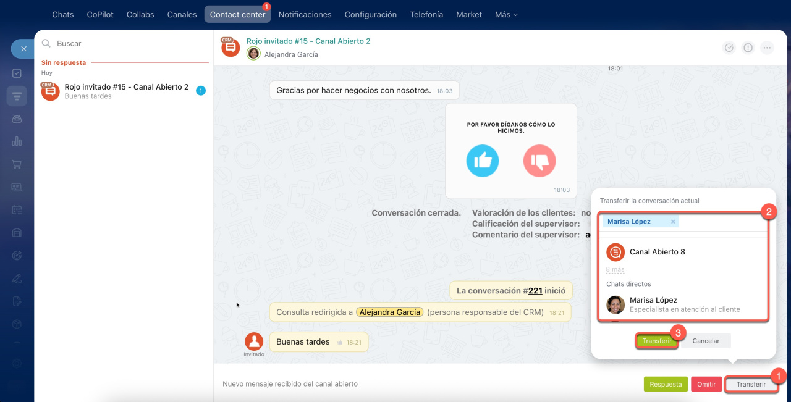Close the left panel with the X button
Screen dimensions: 791x402
point(23,49)
